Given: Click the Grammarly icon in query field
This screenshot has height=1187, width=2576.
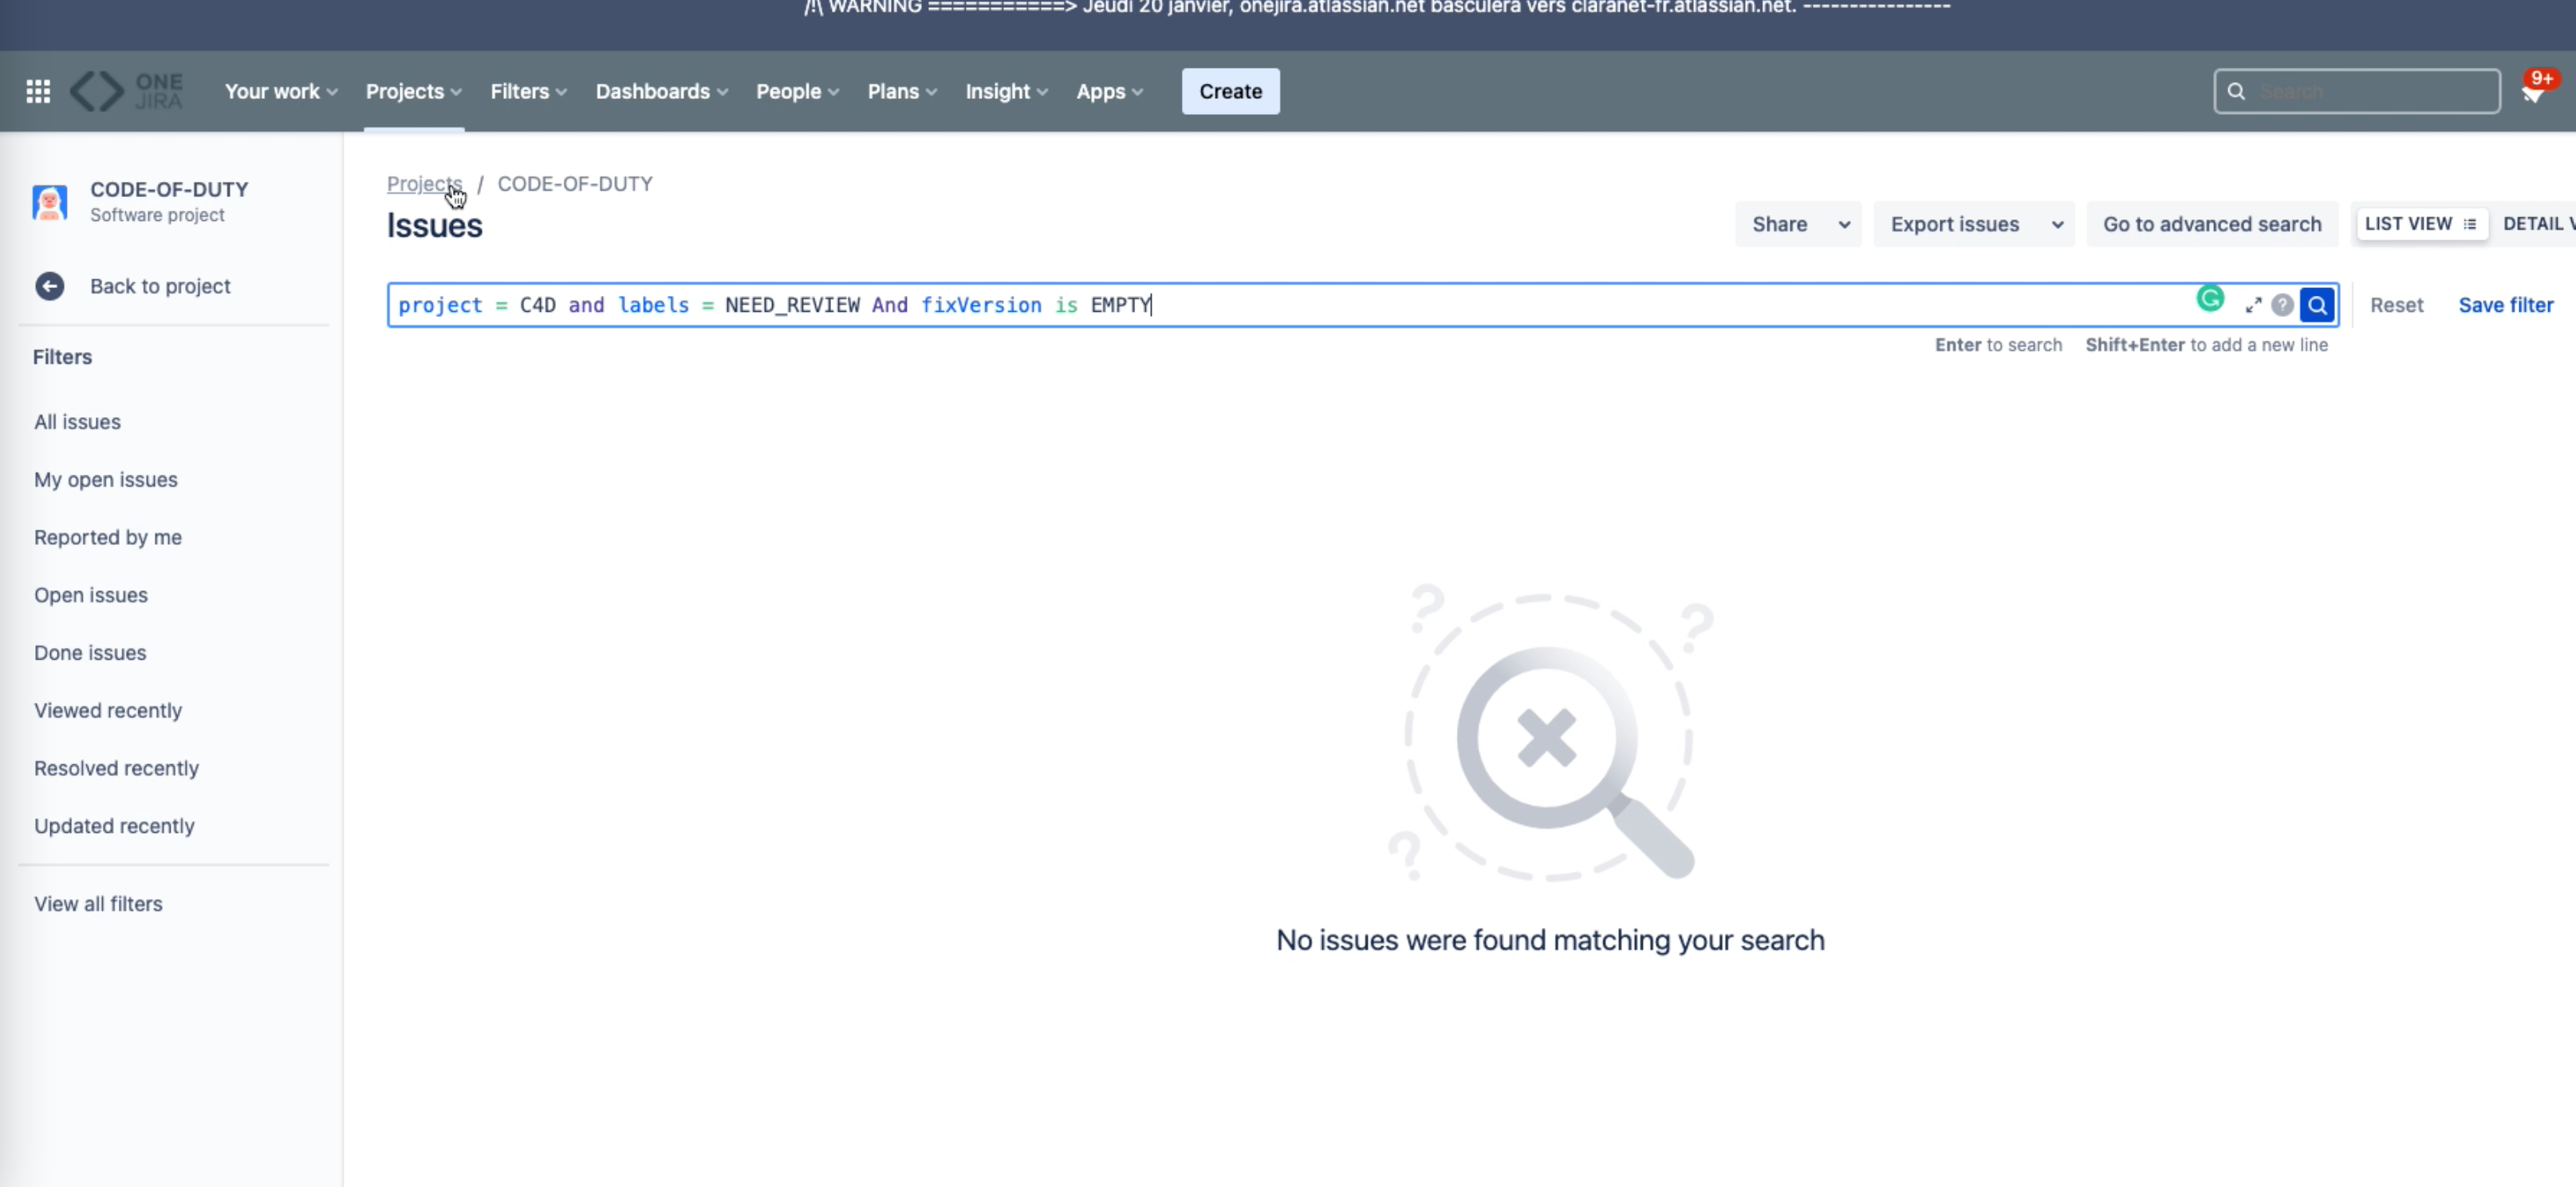Looking at the screenshot, I should pyautogui.click(x=2210, y=299).
